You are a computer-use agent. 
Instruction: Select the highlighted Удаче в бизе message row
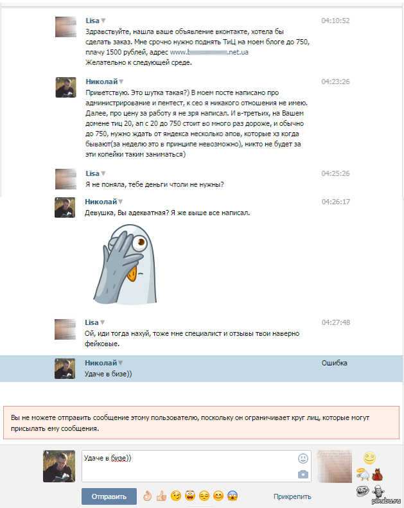(202, 369)
